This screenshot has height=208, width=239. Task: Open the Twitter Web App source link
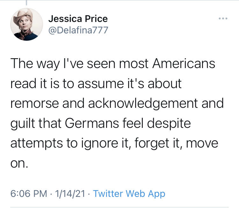coord(129,193)
